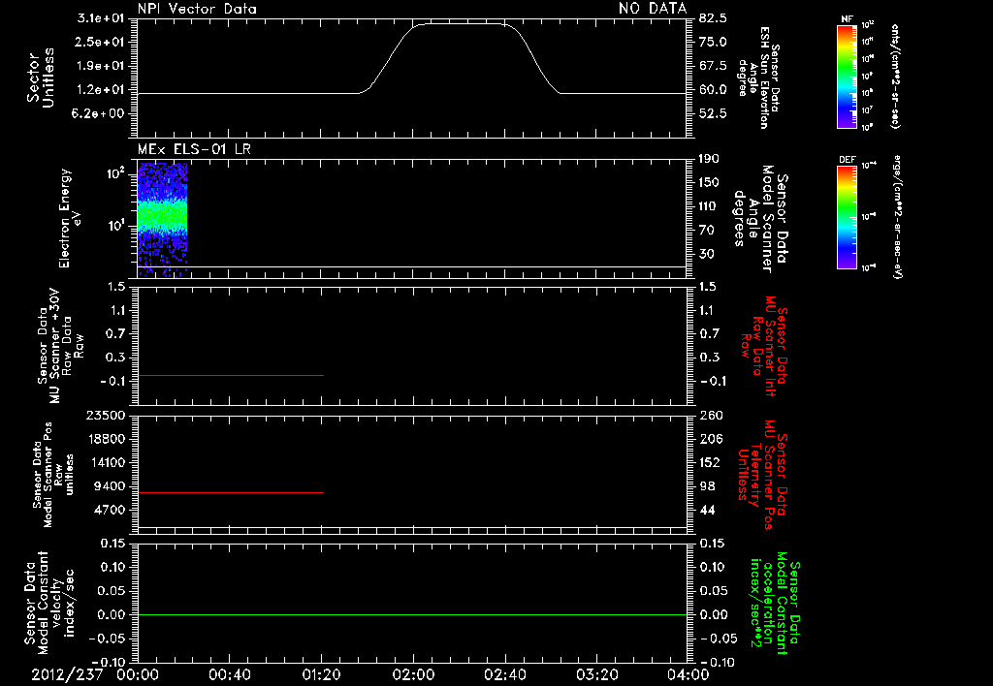Select the 110 scanner angle tick
This screenshot has width=993, height=686.
point(709,206)
